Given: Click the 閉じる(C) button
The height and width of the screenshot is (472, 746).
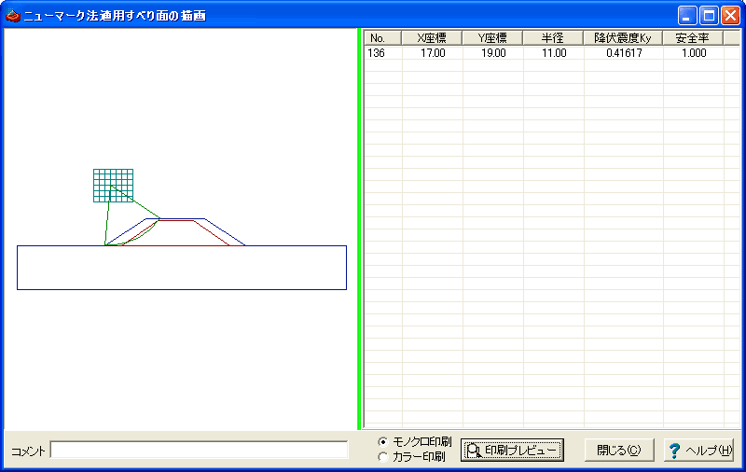Looking at the screenshot, I should (619, 451).
